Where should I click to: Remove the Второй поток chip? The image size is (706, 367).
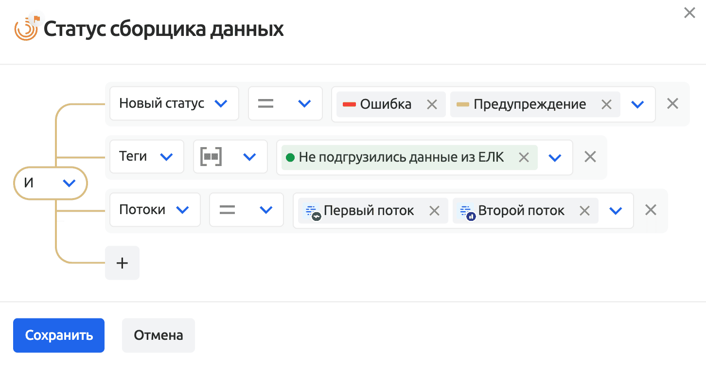point(584,211)
